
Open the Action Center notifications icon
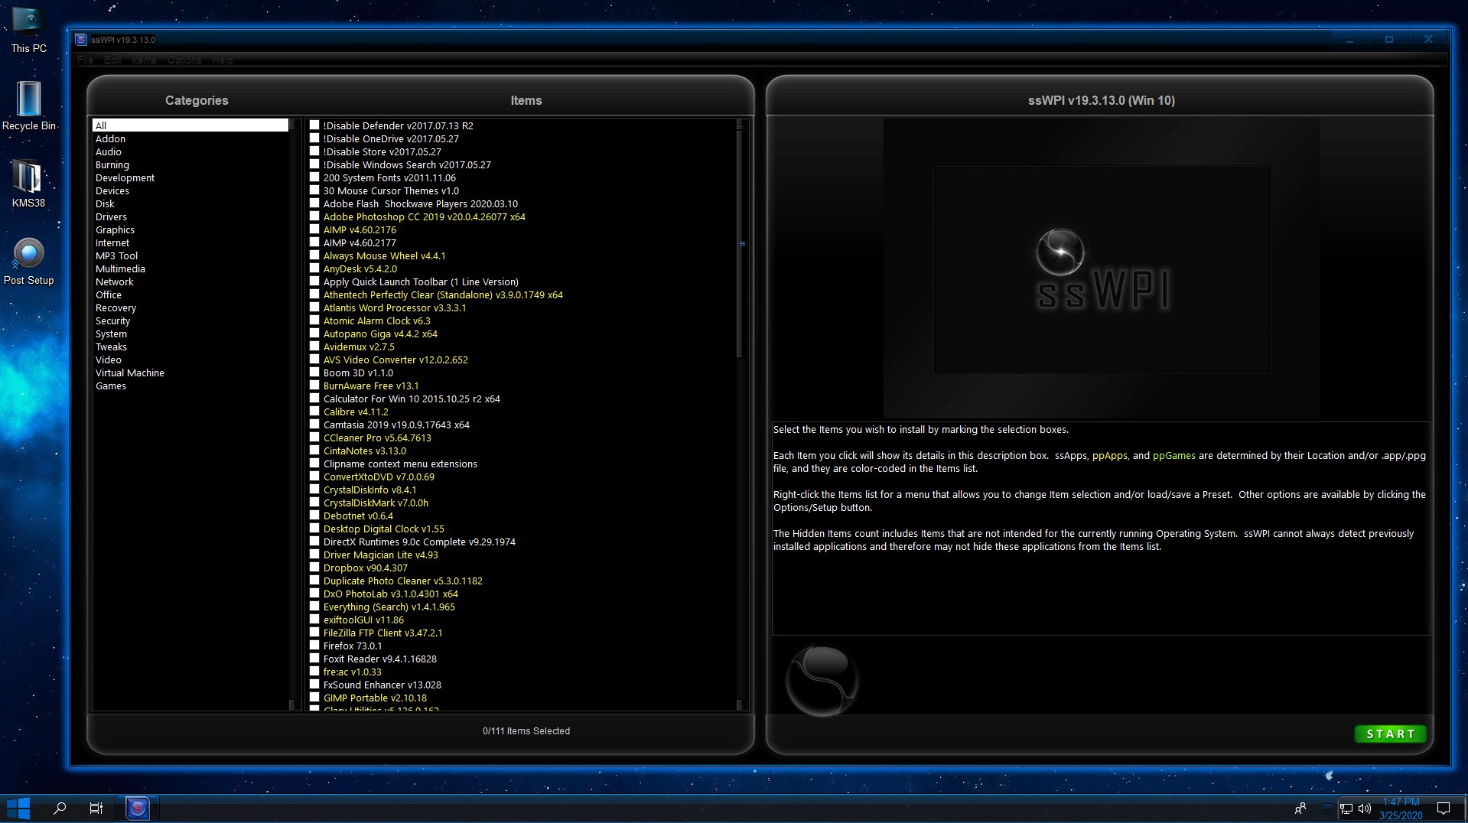pos(1444,808)
